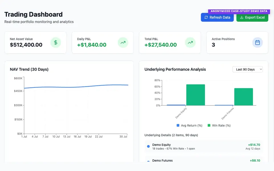
Task: Click the Avg 12 days text
Action: click(253, 149)
